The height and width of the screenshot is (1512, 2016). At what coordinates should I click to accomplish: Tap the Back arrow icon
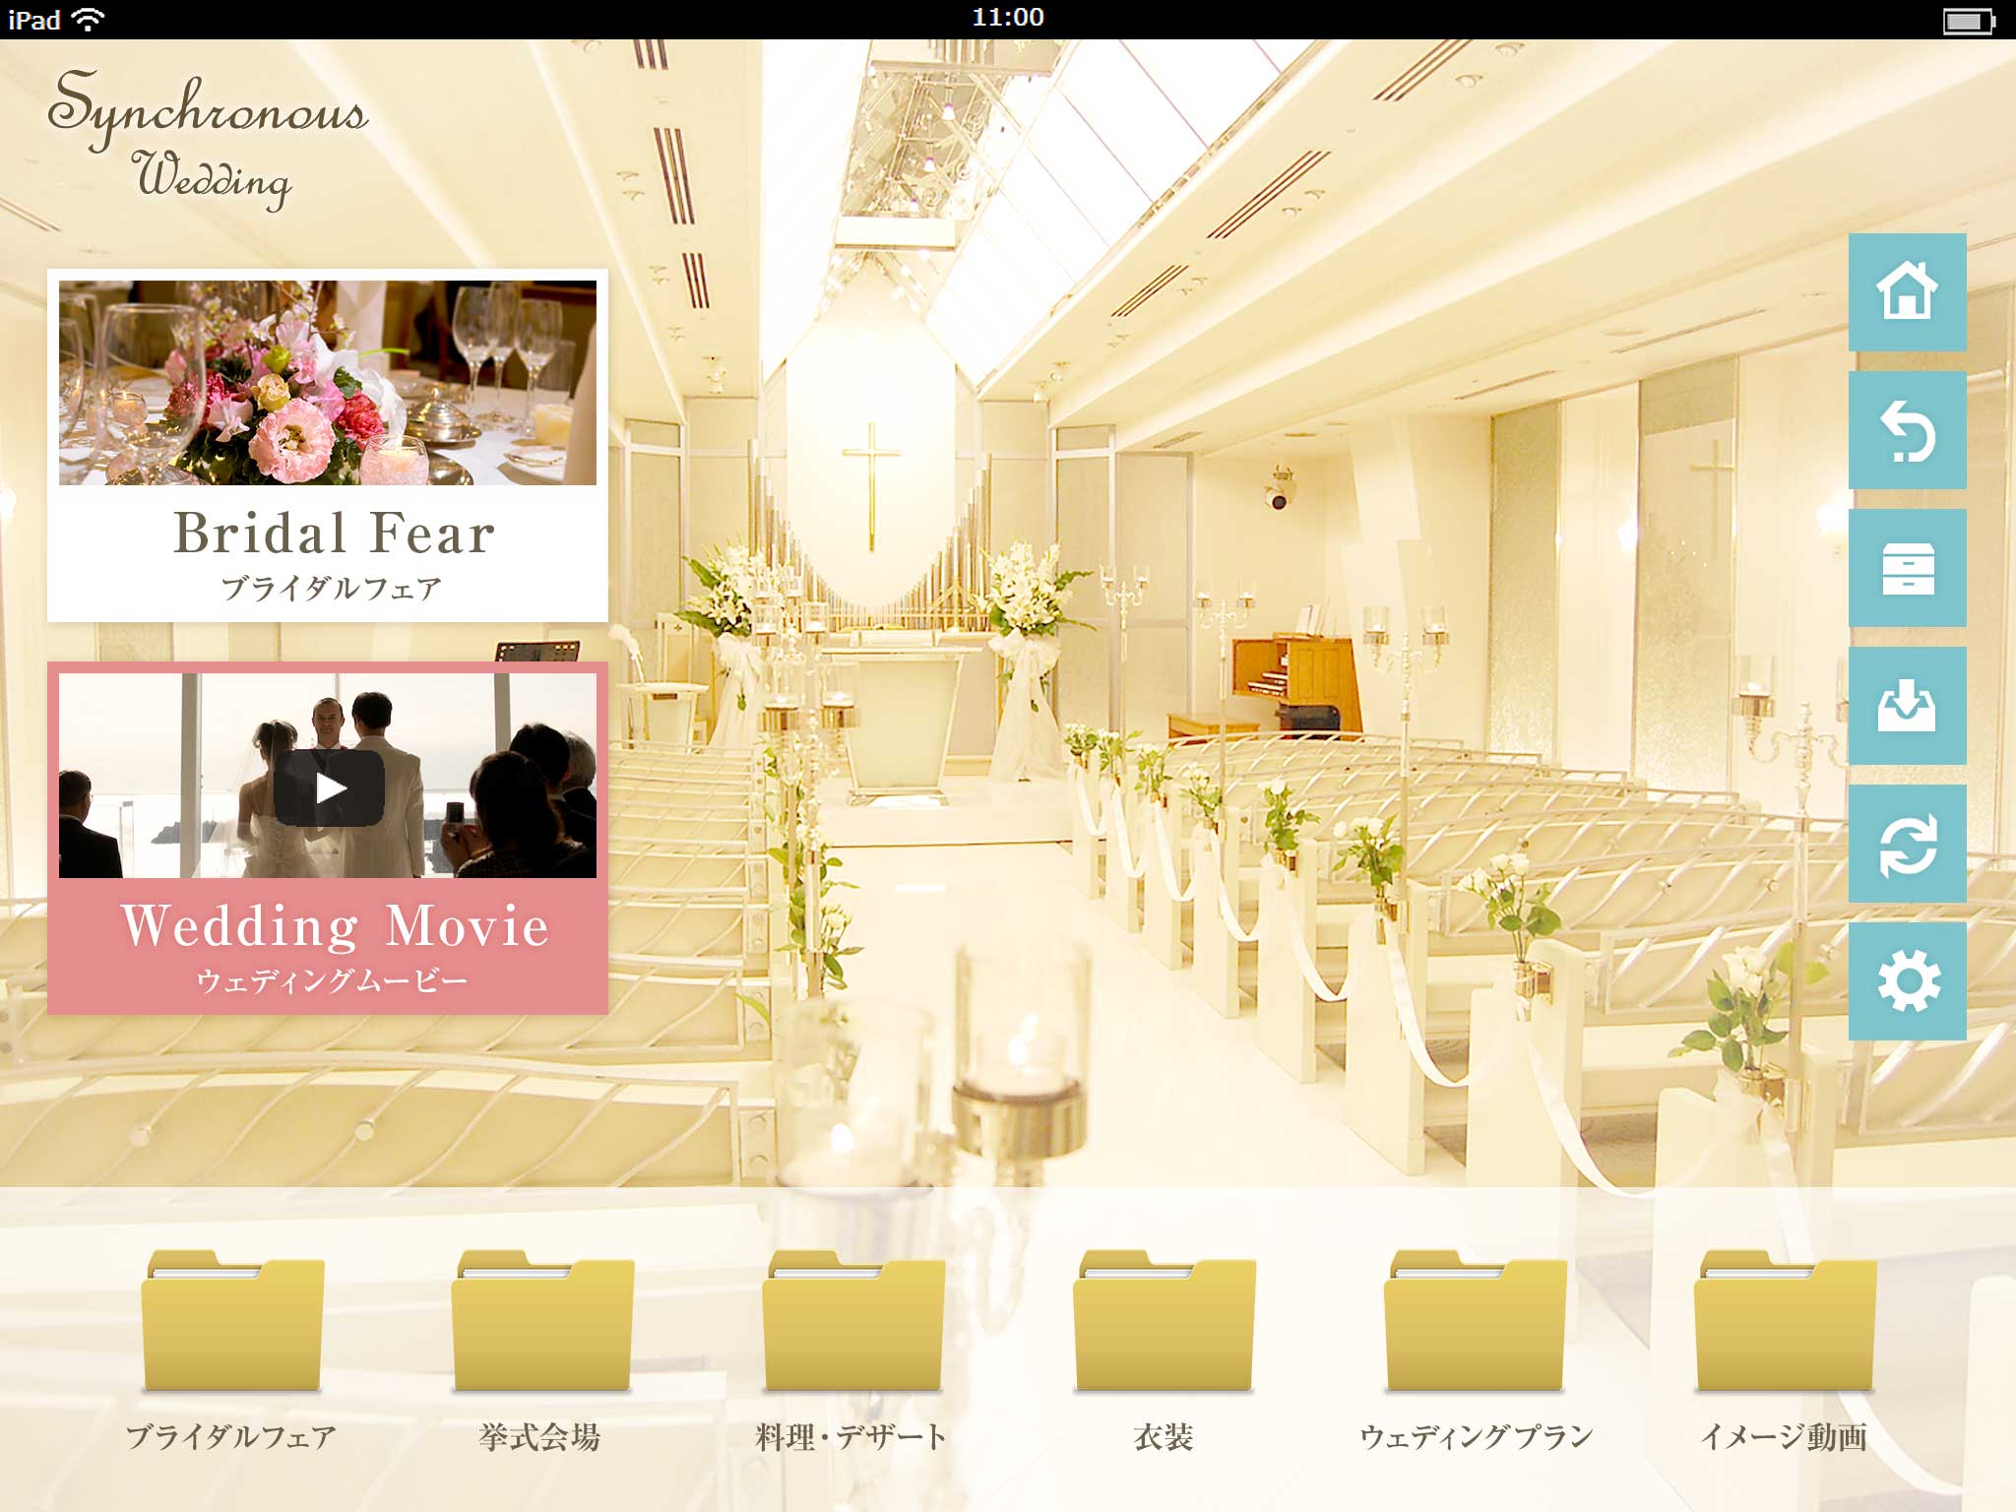(x=1907, y=430)
